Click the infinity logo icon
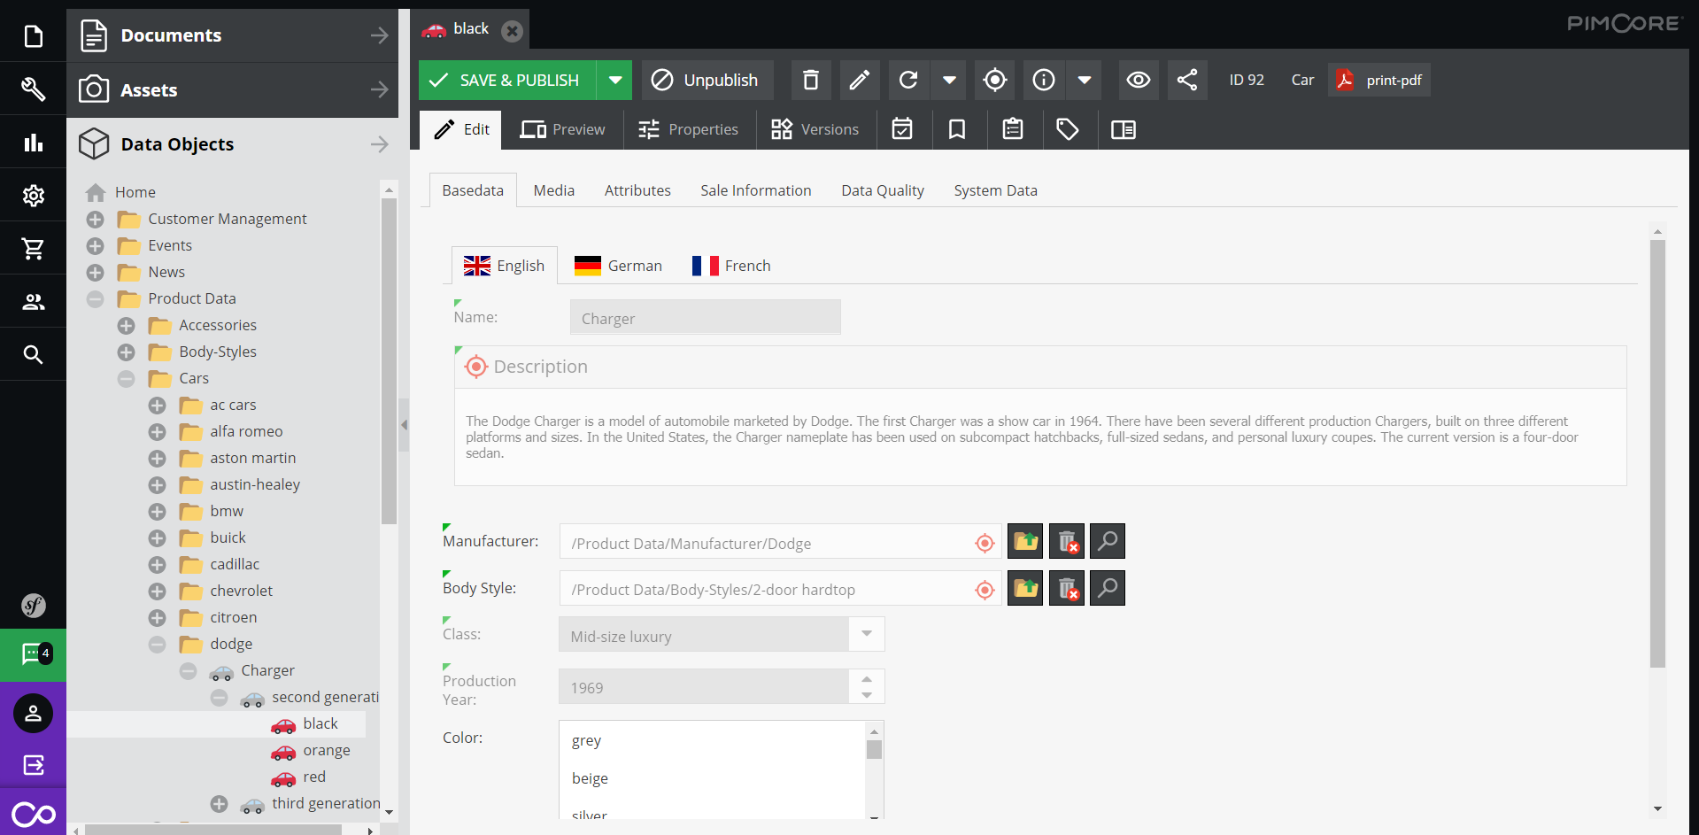This screenshot has height=835, width=1699. click(x=33, y=813)
